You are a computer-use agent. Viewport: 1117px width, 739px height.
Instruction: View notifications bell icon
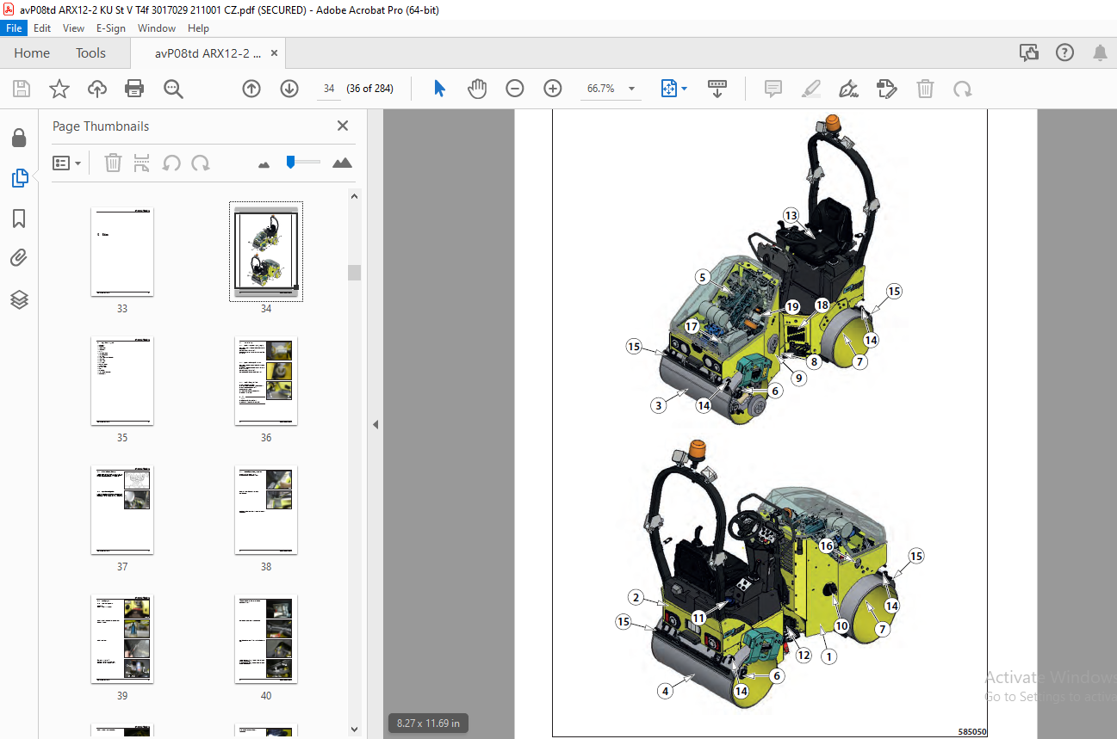(1100, 52)
